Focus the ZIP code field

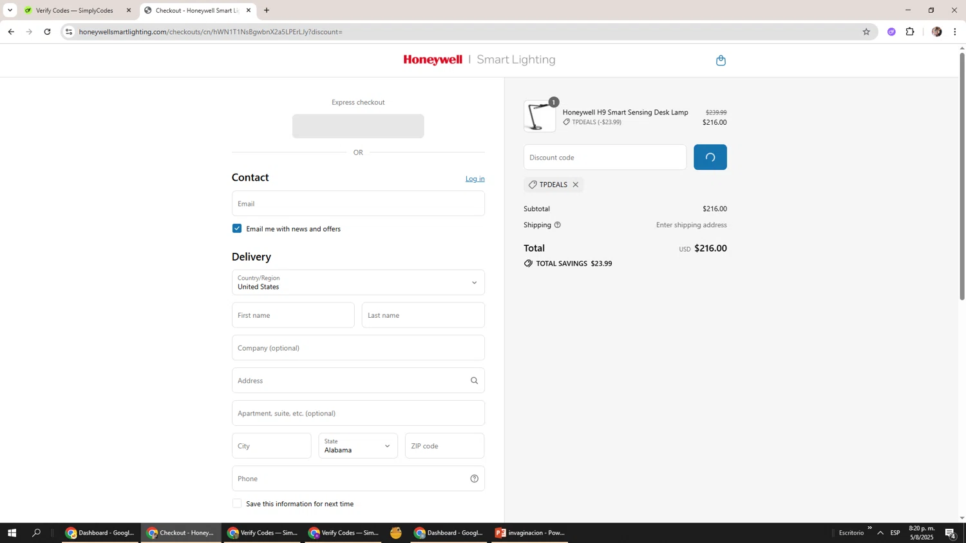(x=444, y=446)
